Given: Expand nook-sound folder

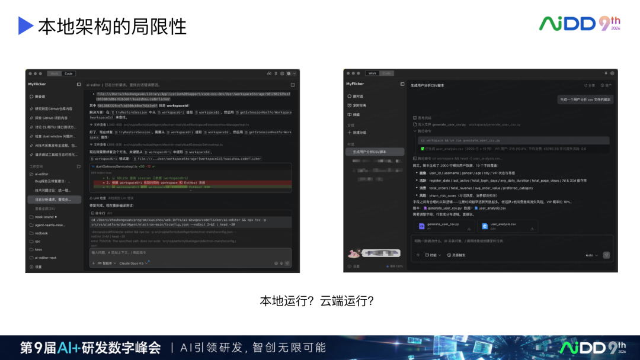Looking at the screenshot, I should click(x=43, y=217).
